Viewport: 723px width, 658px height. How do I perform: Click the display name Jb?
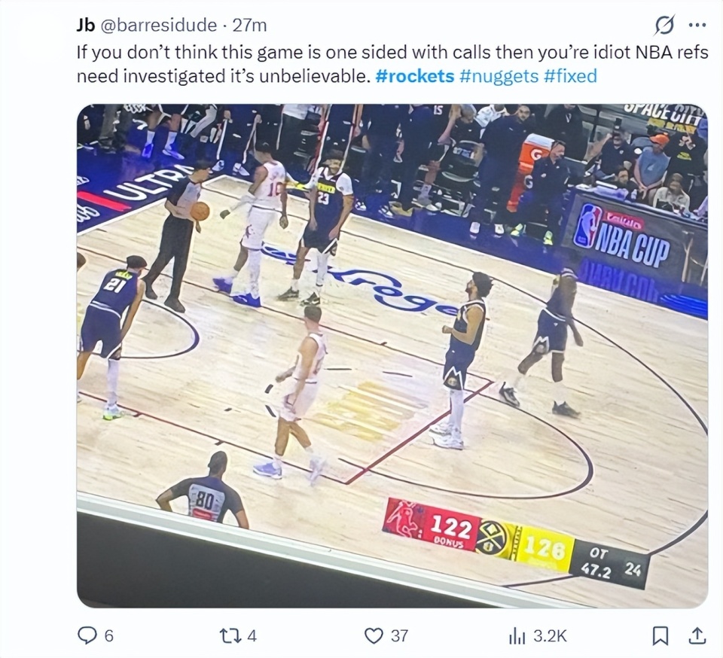pos(86,25)
